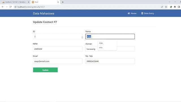Image resolution: width=181 pixels, height=102 pixels.
Task: Choose lowercase "asep" autocomplete suggestion
Action: click(x=107, y=48)
